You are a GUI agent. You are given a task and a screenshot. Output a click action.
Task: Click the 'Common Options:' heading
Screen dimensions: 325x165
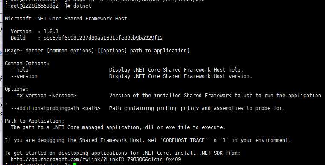pos(27,64)
